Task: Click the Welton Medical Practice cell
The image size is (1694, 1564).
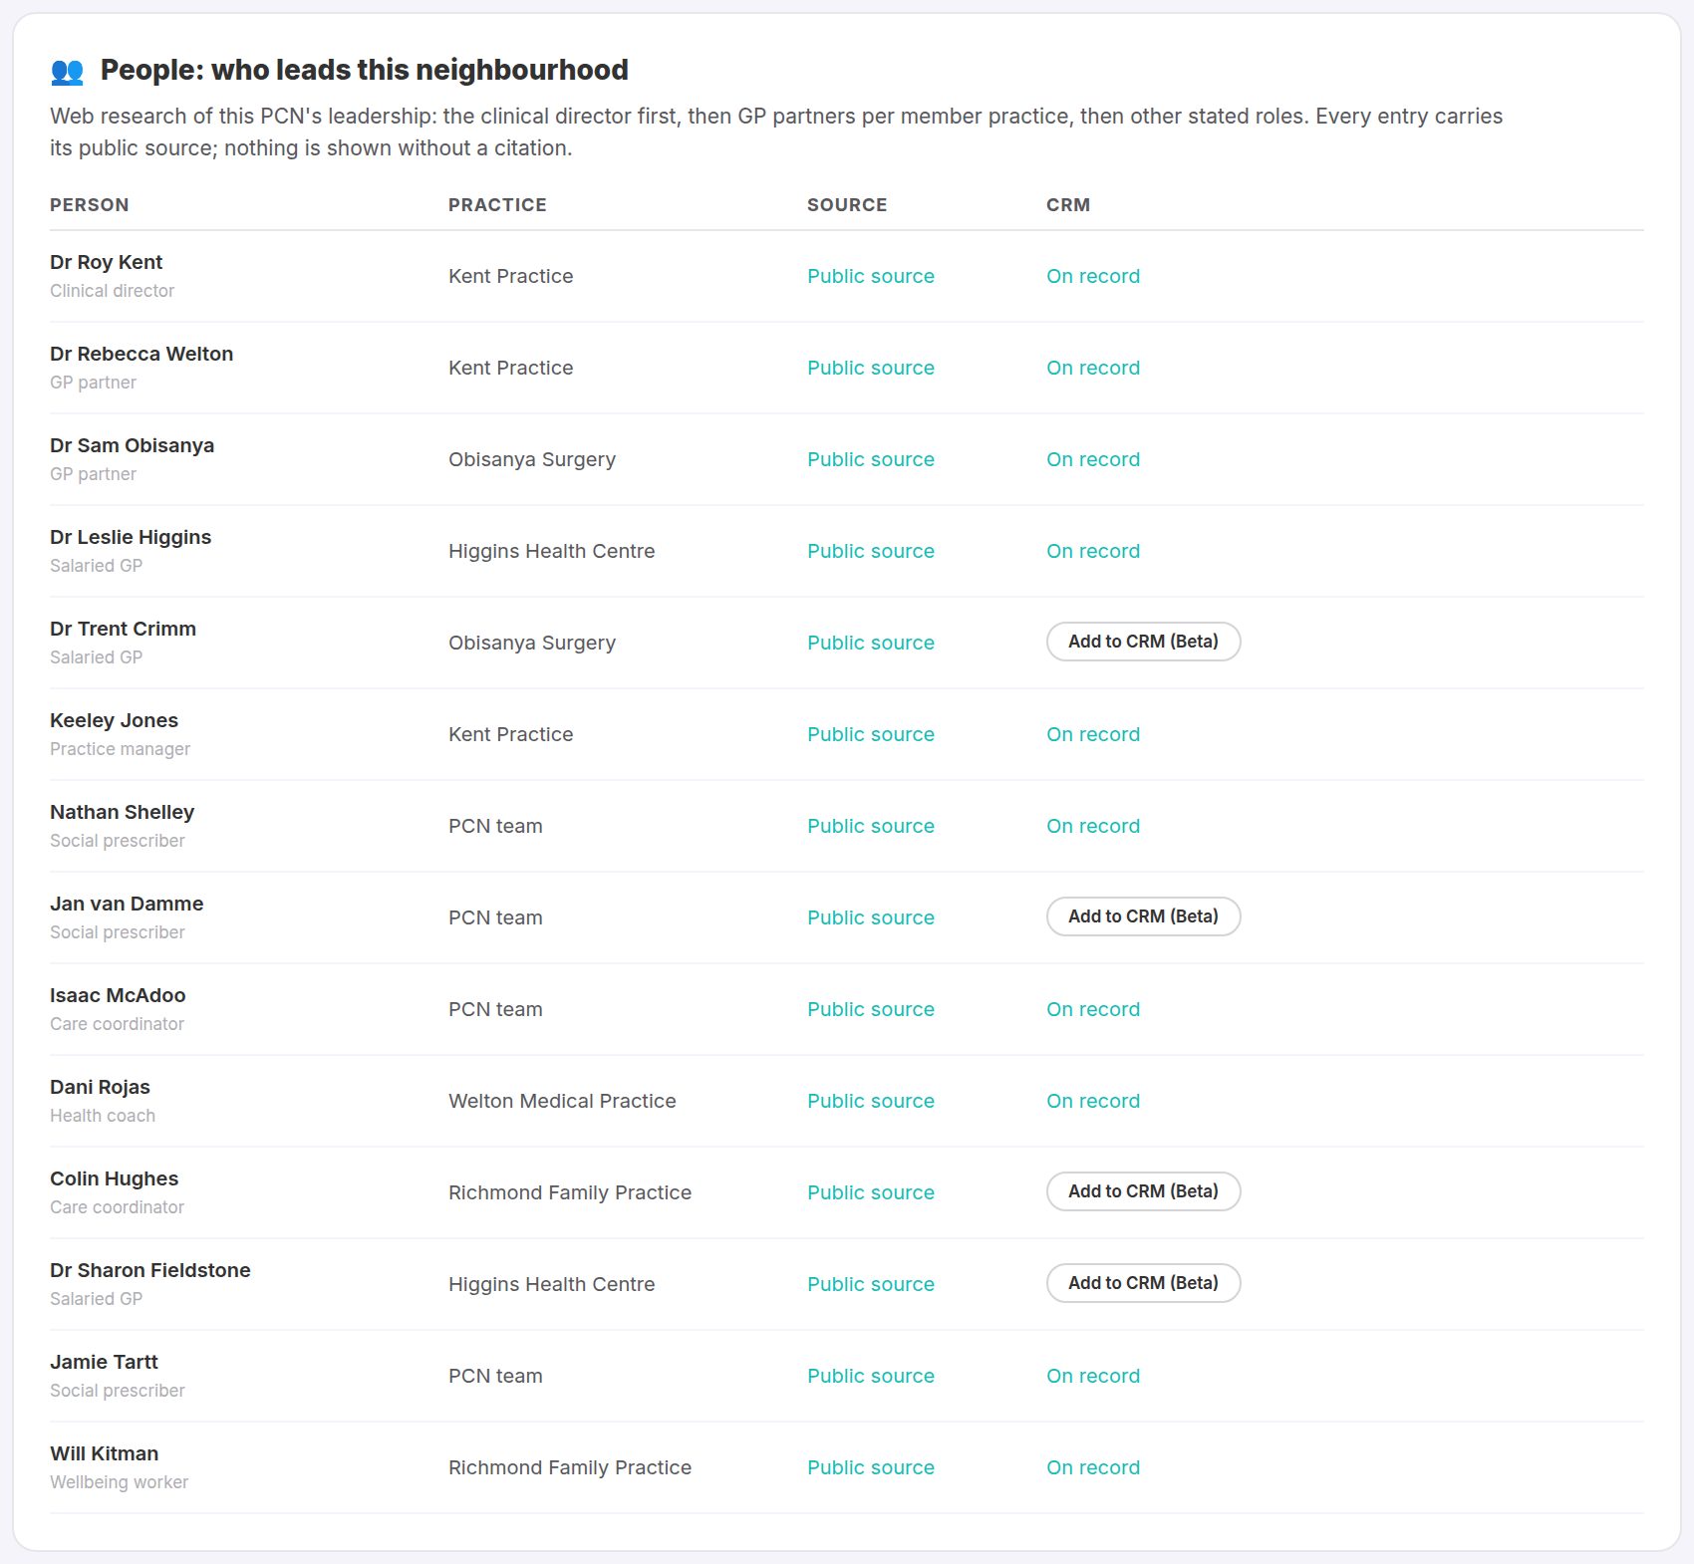Action: tap(562, 1101)
